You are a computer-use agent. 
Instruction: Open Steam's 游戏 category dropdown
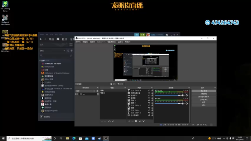tap(52, 51)
